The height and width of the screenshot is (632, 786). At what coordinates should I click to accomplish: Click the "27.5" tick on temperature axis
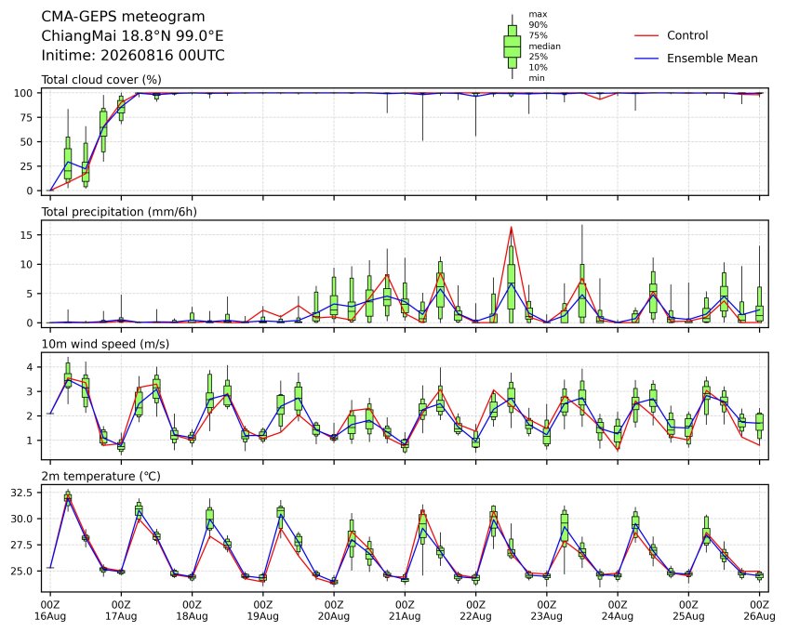click(x=21, y=545)
